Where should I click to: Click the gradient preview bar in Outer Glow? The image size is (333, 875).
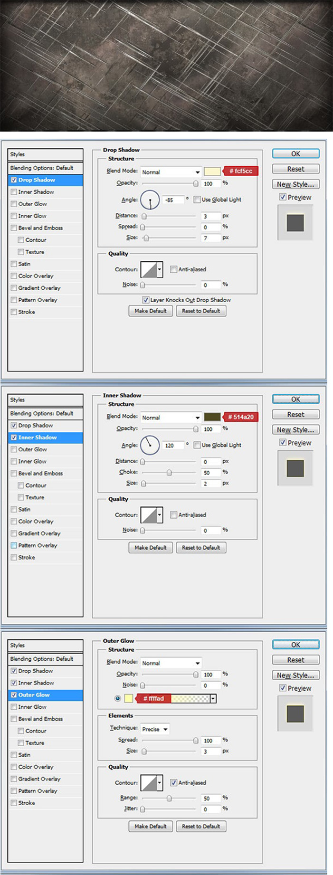190,698
